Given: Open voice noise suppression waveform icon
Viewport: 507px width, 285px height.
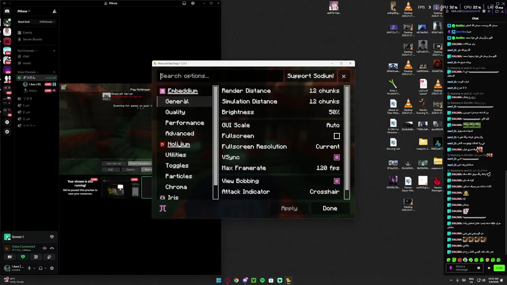Looking at the screenshot, I should 45,248.
